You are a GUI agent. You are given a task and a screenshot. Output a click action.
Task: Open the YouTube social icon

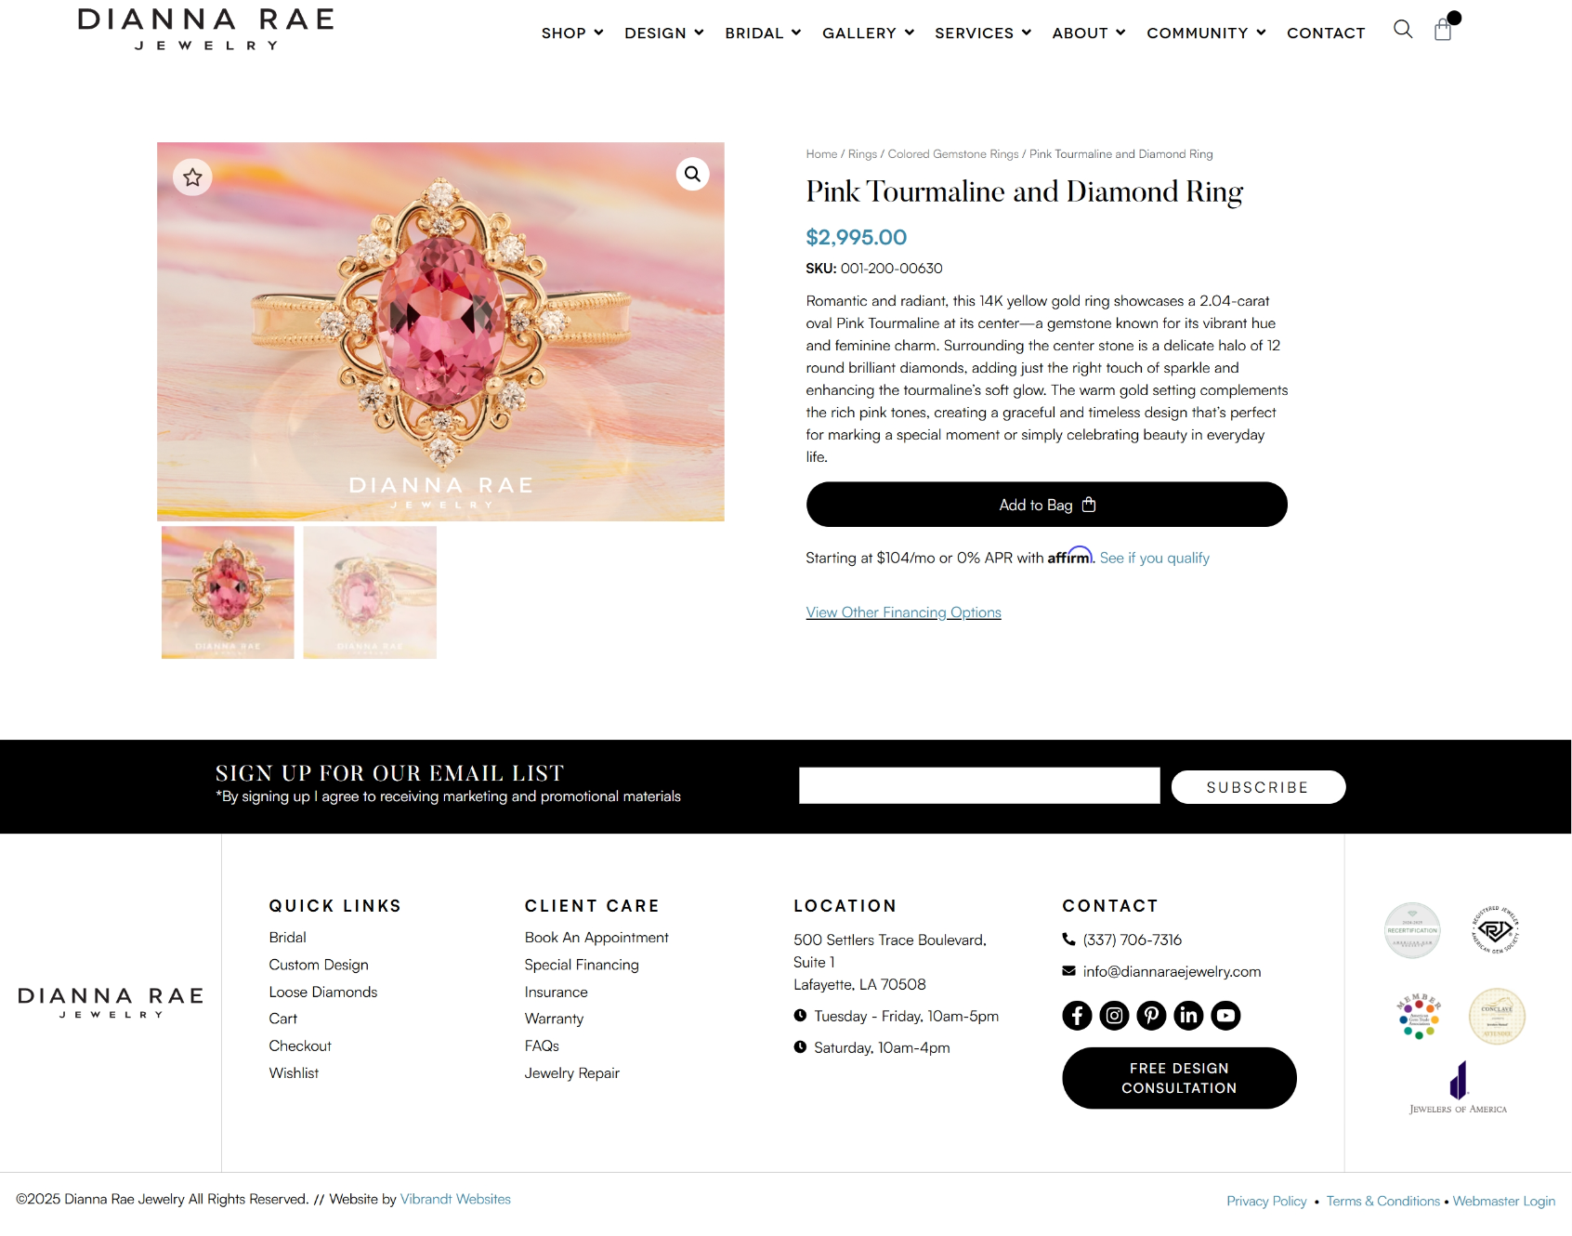coord(1225,1015)
